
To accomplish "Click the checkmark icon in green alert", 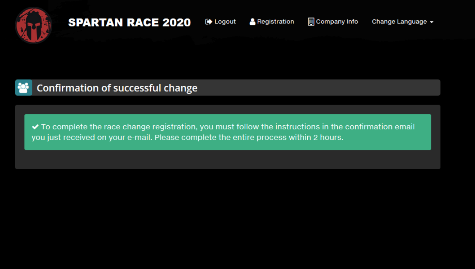I will coord(35,127).
